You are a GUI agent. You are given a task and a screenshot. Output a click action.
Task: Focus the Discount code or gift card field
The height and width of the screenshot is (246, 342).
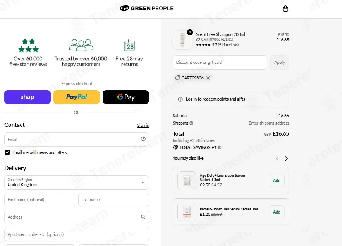coord(220,62)
